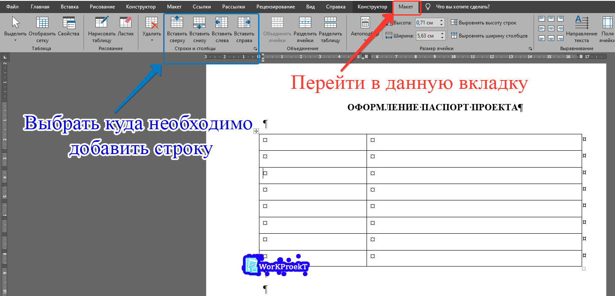Screen dimensions: 615x296
Task: Insert a row above using Вставить сверху
Action: (x=177, y=25)
